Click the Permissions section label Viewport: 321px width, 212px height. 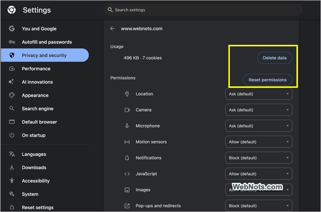point(123,78)
